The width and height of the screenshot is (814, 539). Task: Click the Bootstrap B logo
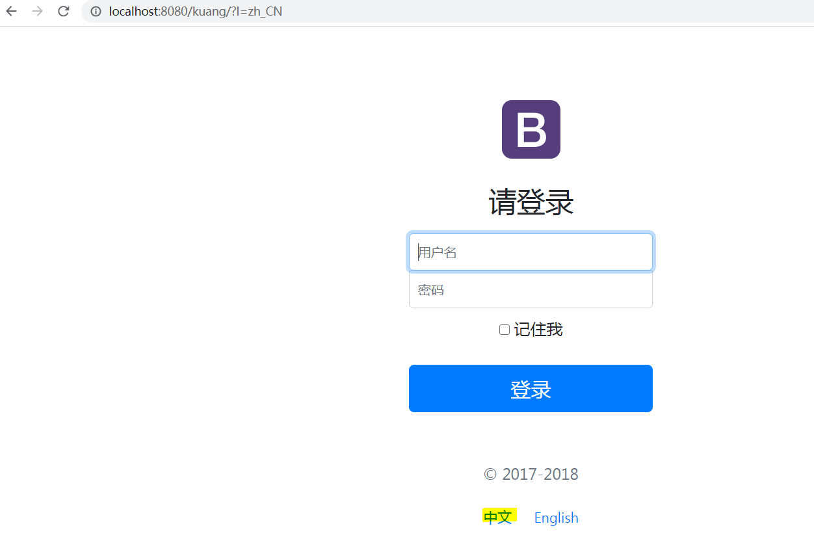tap(531, 129)
